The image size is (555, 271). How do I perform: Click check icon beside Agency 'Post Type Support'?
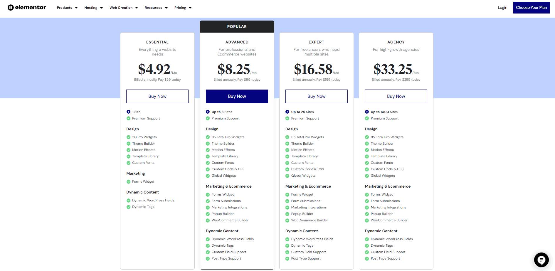coord(367,259)
